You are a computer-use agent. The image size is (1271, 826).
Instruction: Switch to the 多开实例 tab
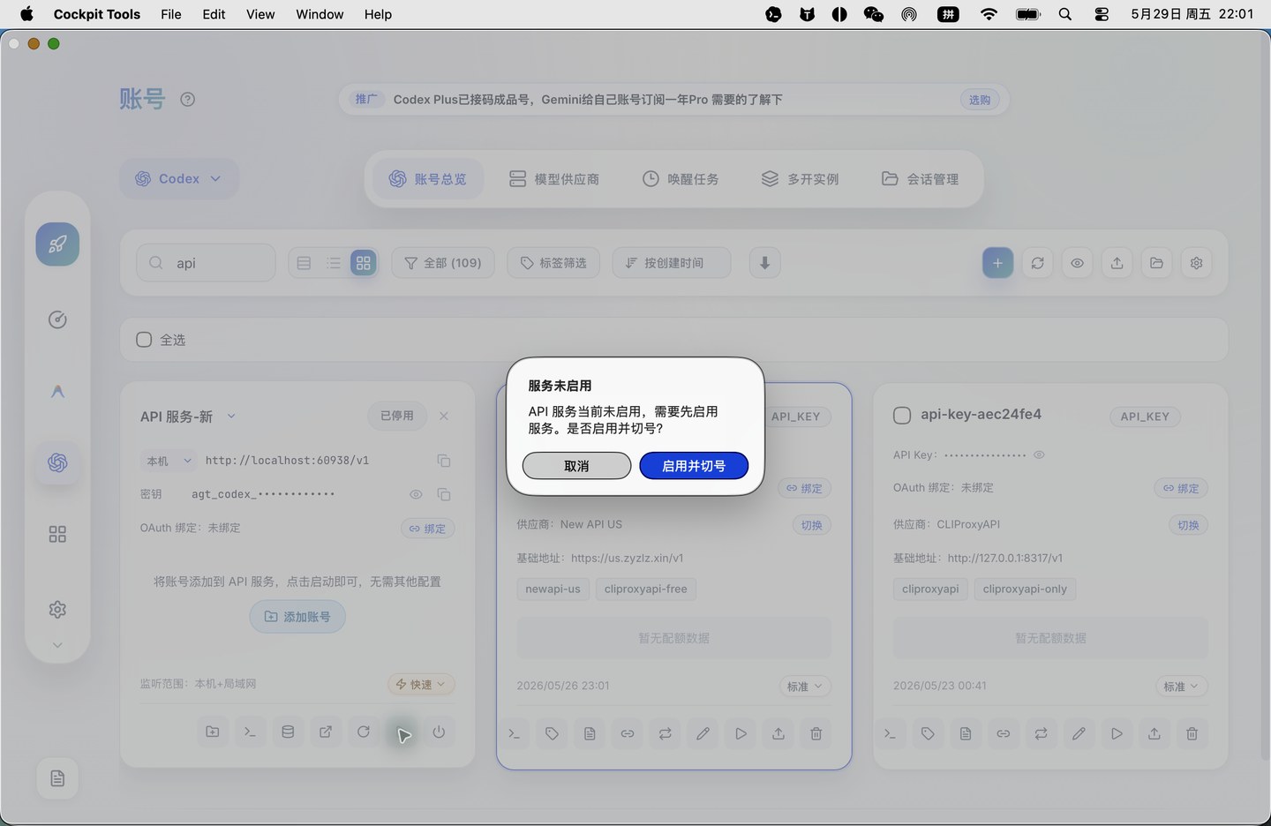tap(801, 179)
